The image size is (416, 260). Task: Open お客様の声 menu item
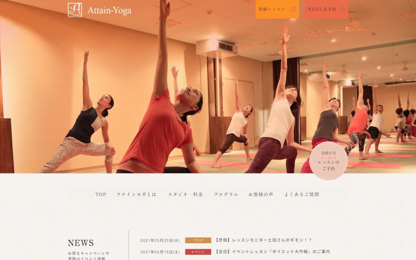coord(261,195)
